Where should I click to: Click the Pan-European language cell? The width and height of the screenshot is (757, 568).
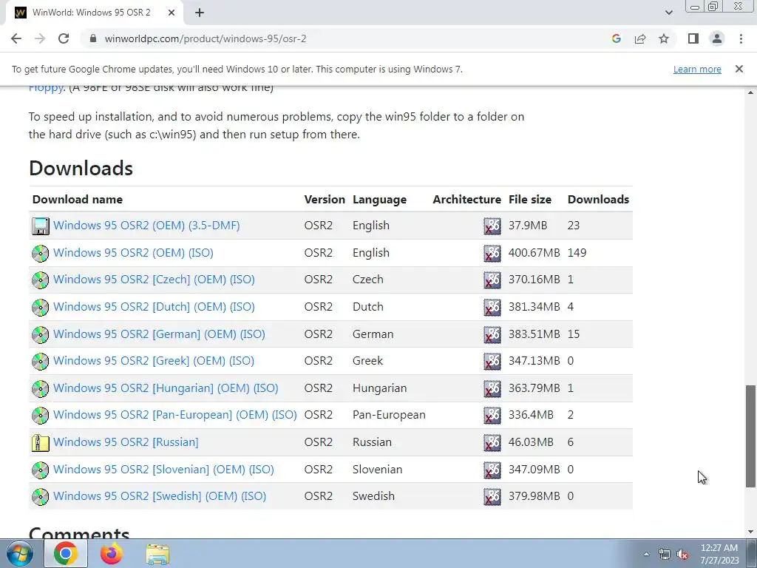[x=389, y=415]
